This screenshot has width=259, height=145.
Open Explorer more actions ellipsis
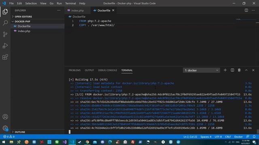[x=59, y=10]
